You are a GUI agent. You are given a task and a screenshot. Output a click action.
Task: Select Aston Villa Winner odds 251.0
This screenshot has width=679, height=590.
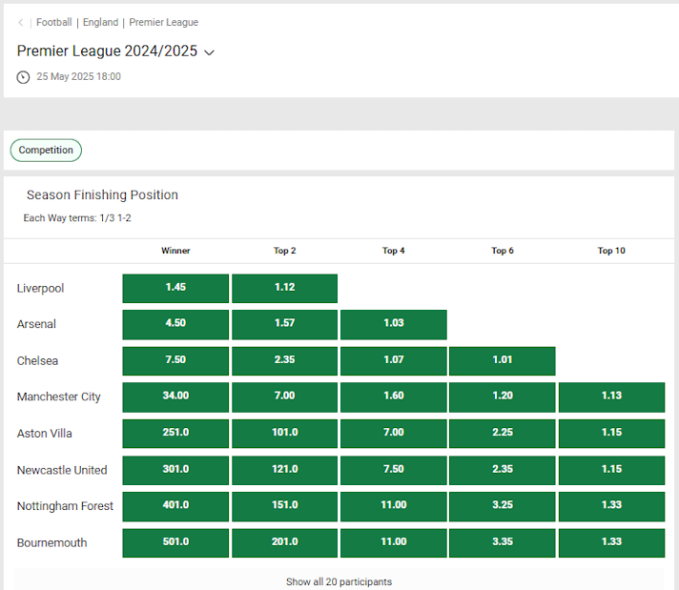tap(175, 434)
